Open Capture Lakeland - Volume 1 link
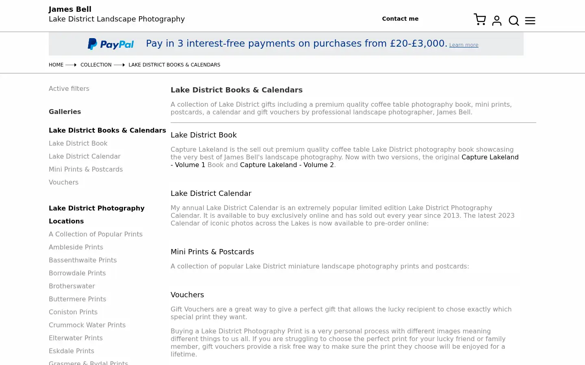The width and height of the screenshot is (585, 365). [x=344, y=161]
